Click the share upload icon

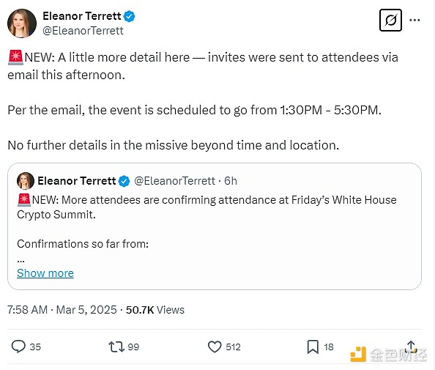411,347
